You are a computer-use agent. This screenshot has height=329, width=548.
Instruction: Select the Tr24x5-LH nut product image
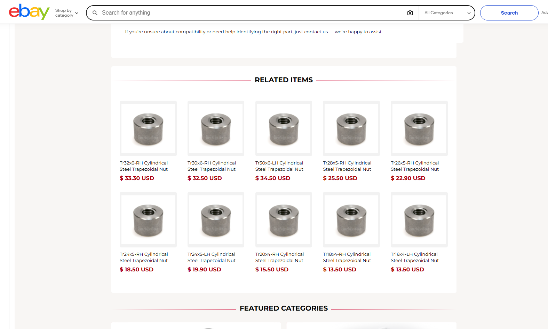216,220
